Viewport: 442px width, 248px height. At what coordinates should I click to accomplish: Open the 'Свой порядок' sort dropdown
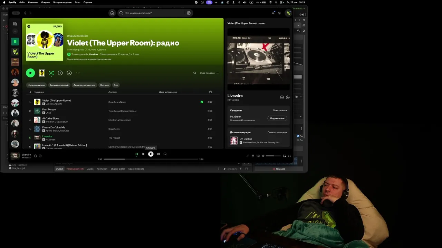tap(209, 73)
